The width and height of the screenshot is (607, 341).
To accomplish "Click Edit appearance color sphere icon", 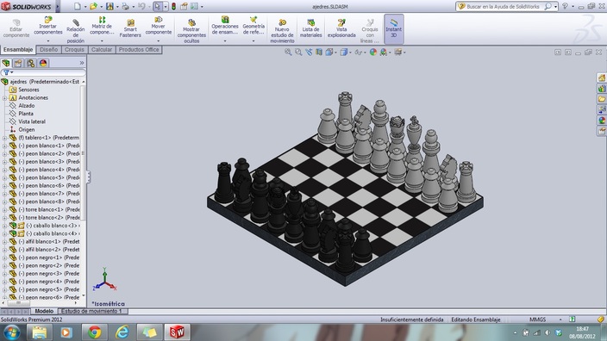I will (x=373, y=53).
